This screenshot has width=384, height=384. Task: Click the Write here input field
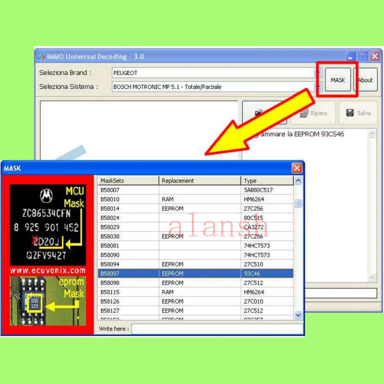(217, 329)
